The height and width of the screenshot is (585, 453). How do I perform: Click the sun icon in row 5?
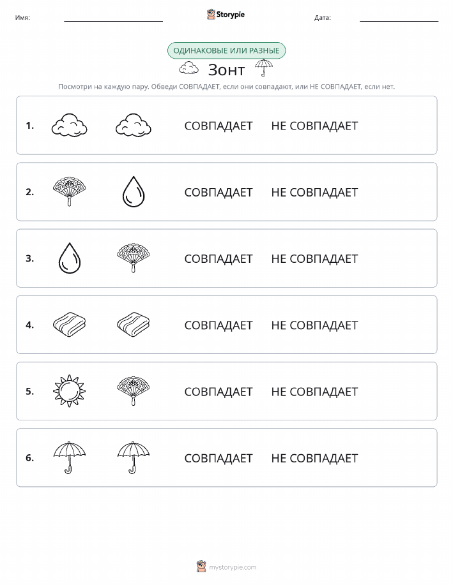point(69,391)
